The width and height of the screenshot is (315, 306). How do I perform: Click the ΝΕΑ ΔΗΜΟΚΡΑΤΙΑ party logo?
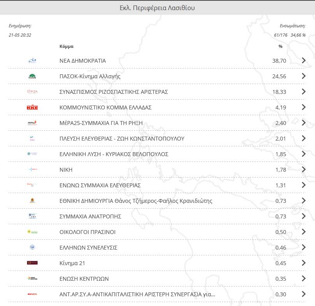click(x=32, y=60)
